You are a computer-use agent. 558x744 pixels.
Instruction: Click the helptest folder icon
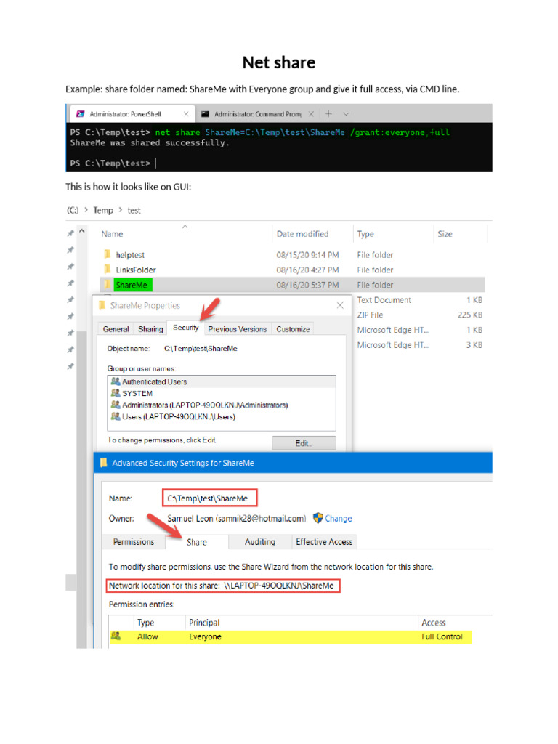pos(108,254)
